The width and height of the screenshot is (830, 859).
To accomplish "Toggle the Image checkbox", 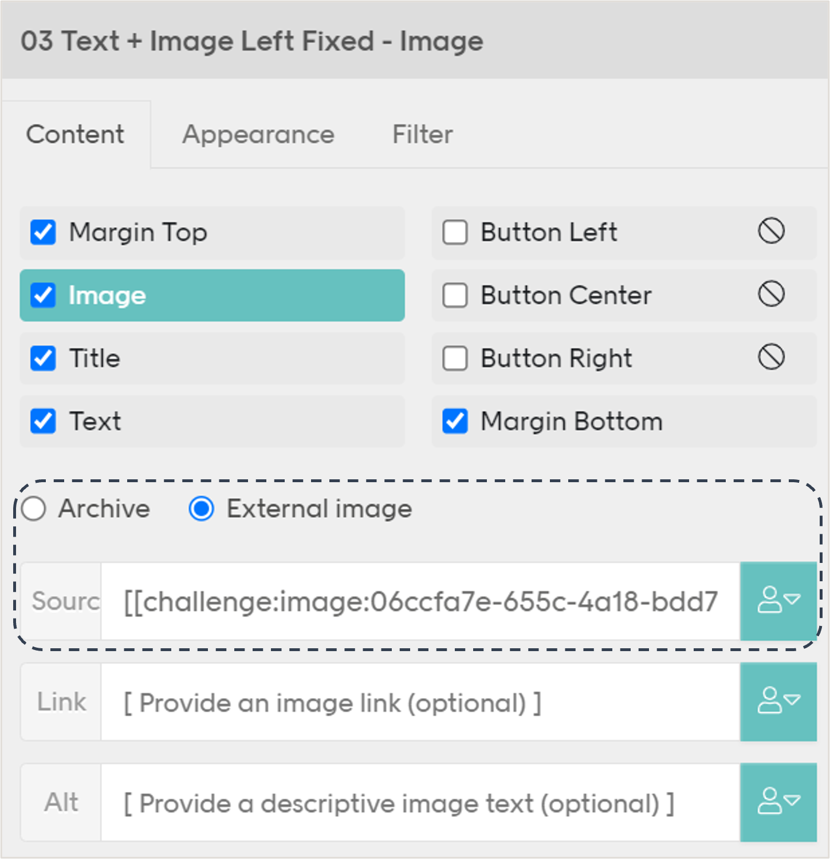I will [43, 295].
